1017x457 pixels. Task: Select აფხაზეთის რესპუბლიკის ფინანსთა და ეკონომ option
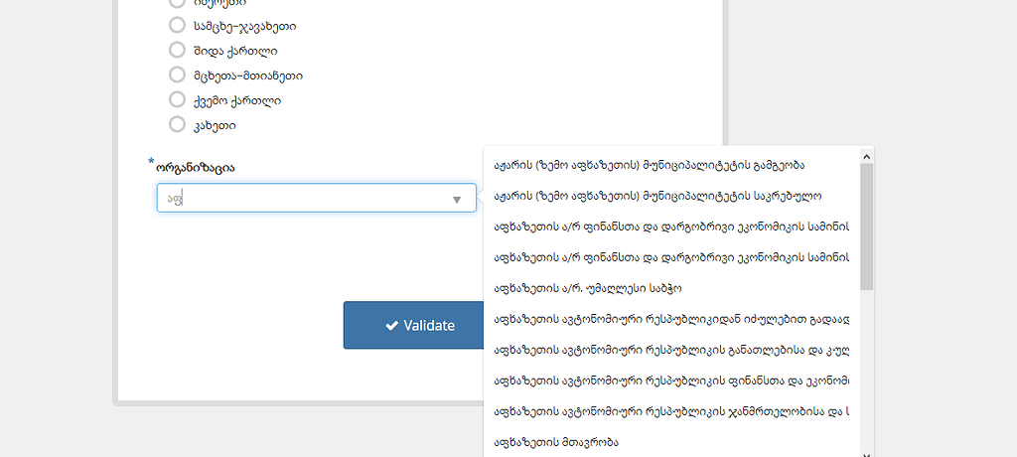click(670, 381)
